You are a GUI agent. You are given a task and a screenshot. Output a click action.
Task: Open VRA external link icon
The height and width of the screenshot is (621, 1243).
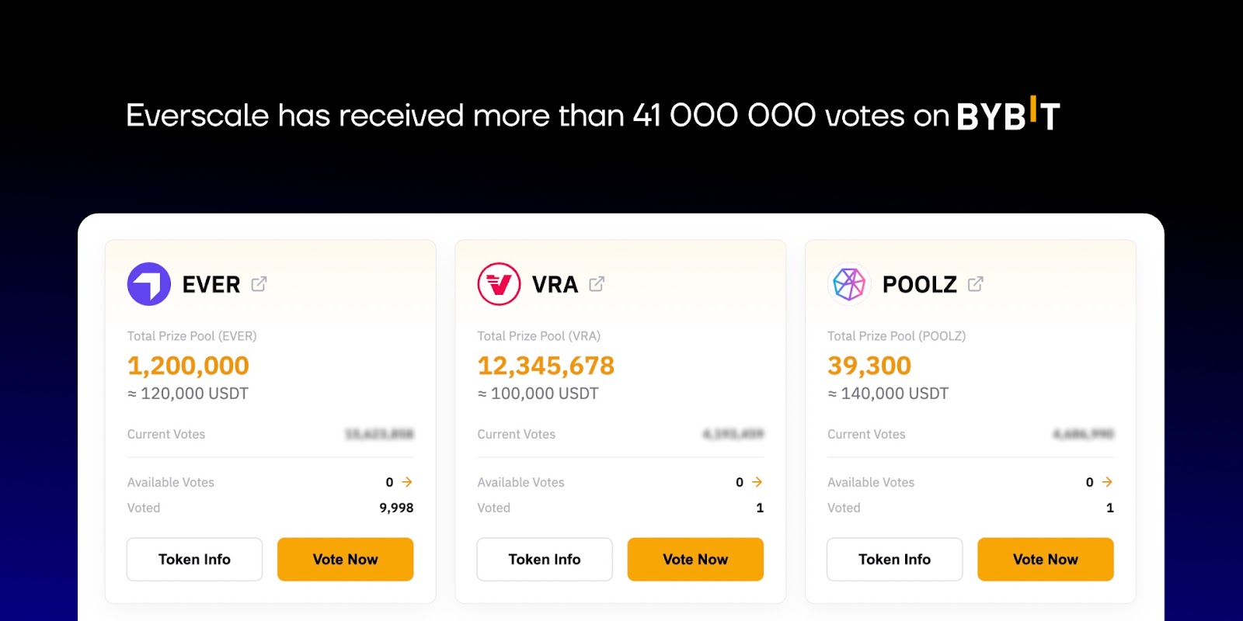(597, 284)
